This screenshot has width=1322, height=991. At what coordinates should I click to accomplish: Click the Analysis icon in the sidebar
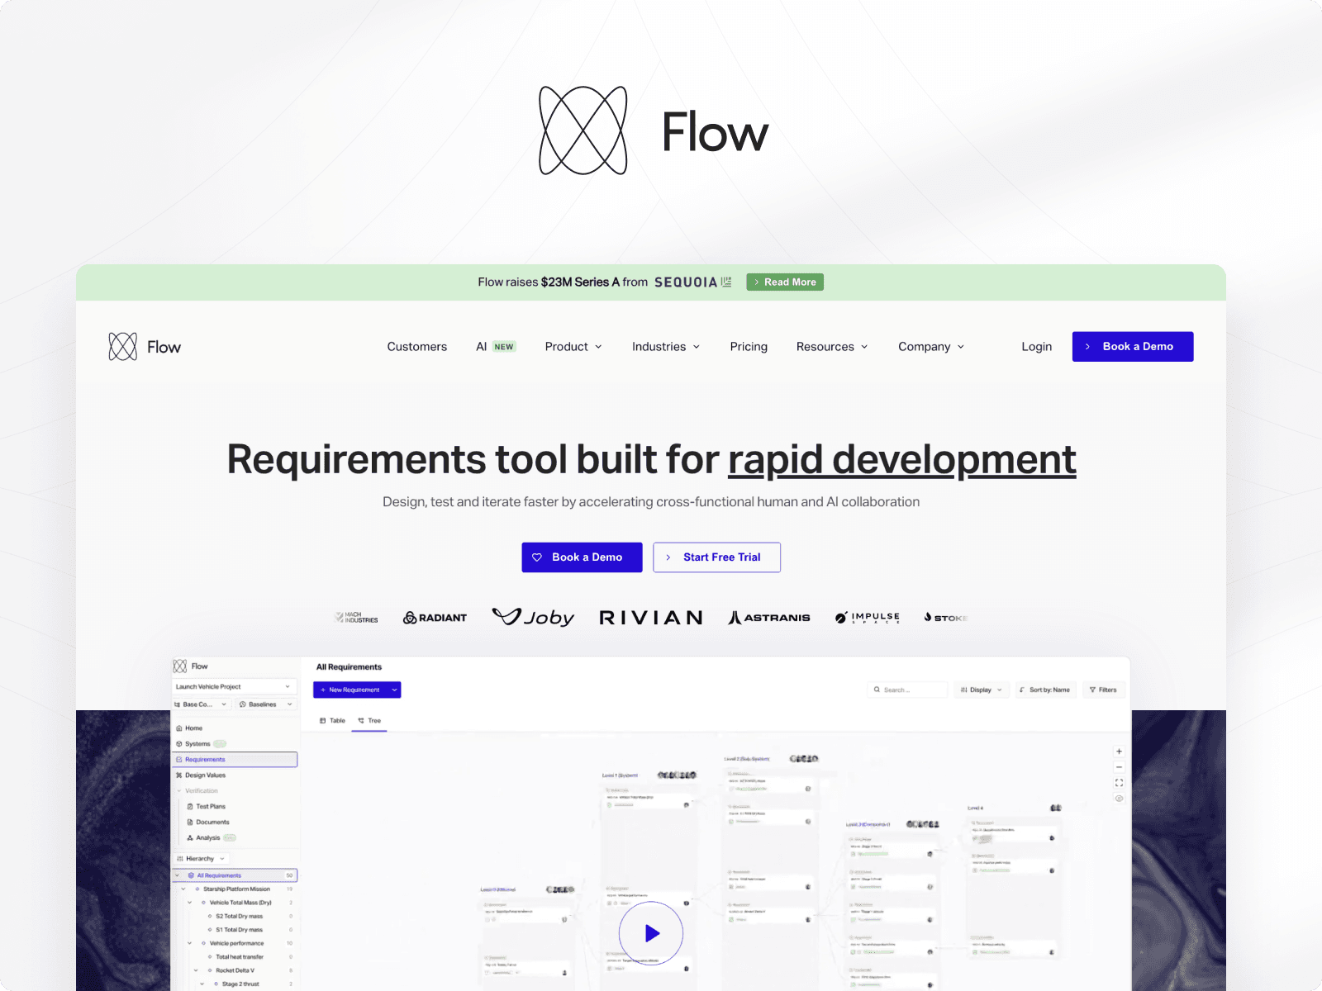coord(190,837)
